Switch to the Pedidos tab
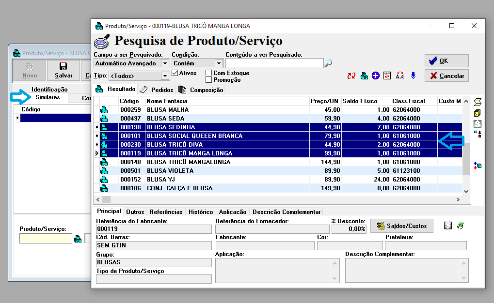 point(157,90)
